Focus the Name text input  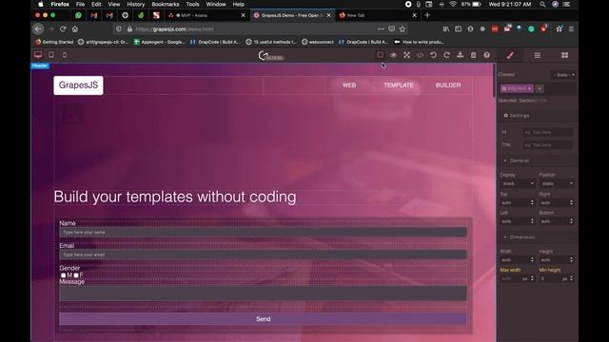click(x=263, y=232)
